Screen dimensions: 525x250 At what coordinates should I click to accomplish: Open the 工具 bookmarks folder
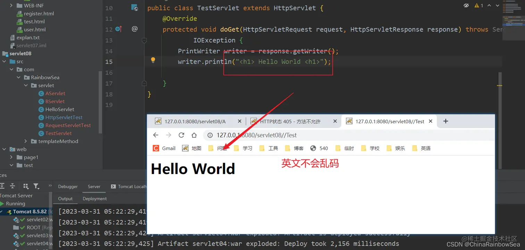click(x=269, y=148)
